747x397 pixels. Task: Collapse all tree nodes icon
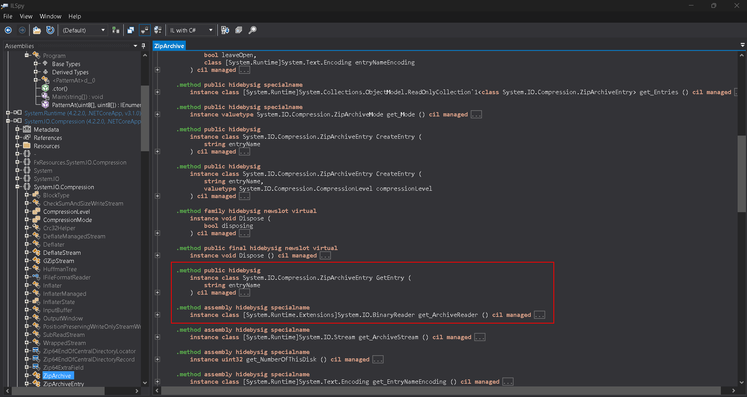click(239, 30)
